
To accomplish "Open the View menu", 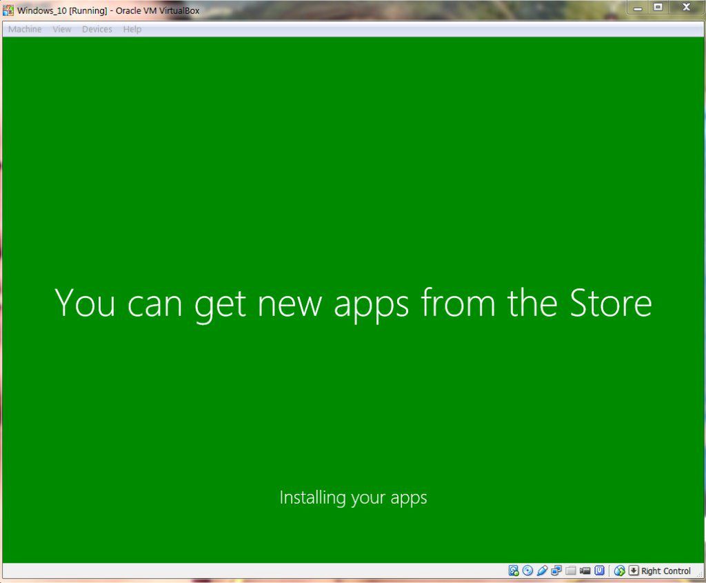I will (61, 29).
